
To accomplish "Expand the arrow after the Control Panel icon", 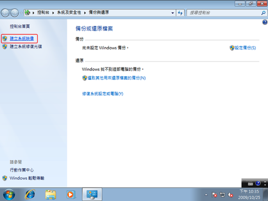I will [33, 13].
